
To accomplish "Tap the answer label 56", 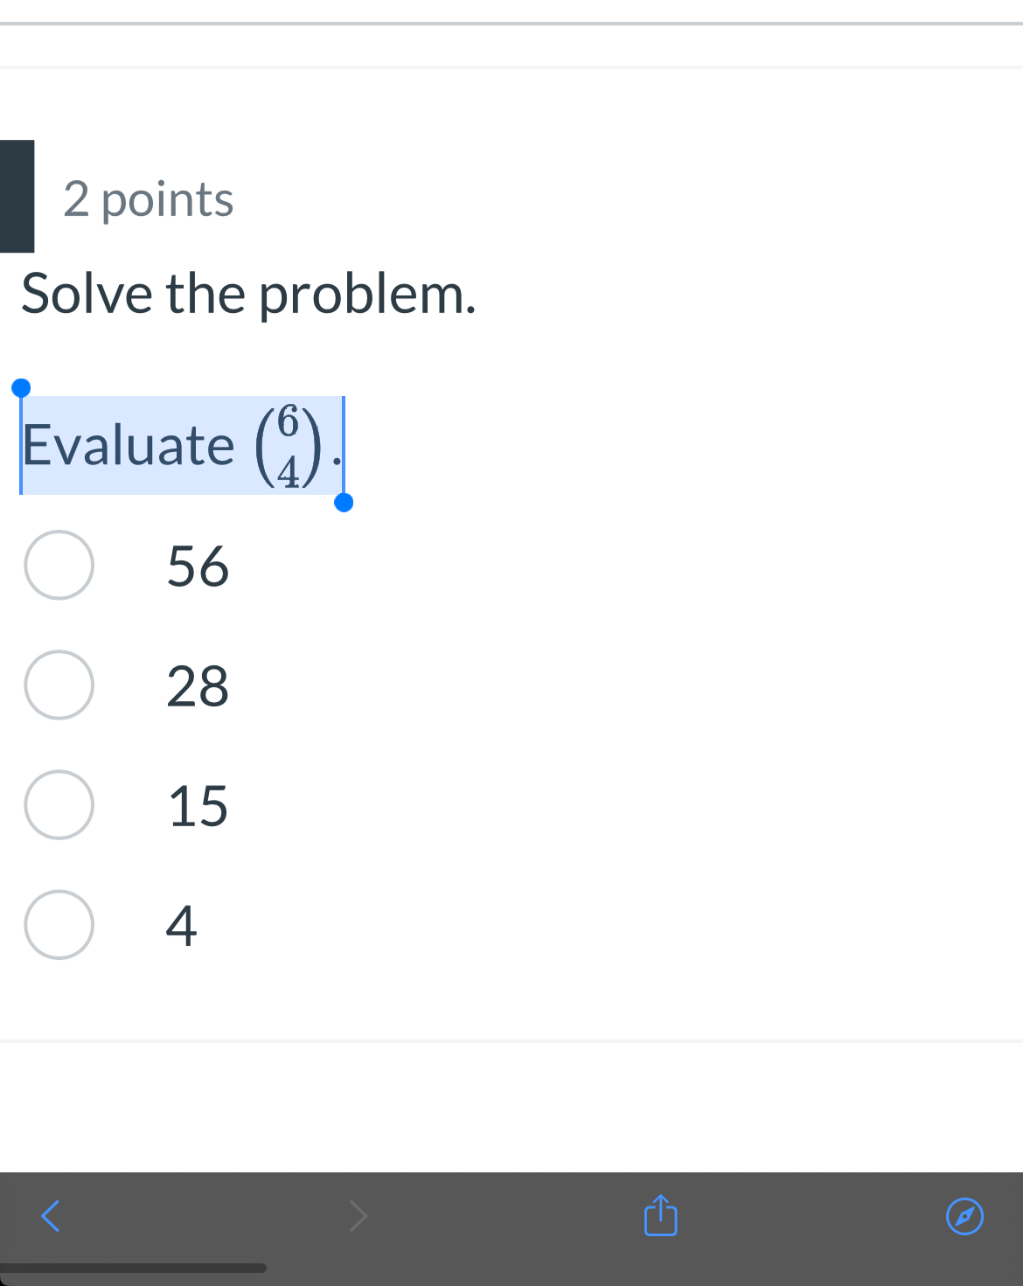I will (x=196, y=567).
